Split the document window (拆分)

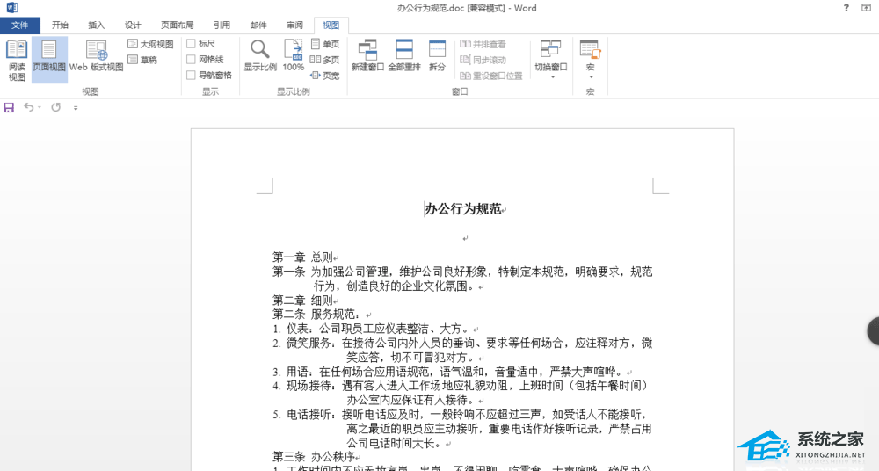(x=437, y=55)
